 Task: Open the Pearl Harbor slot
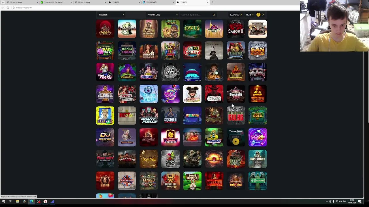tap(236, 159)
